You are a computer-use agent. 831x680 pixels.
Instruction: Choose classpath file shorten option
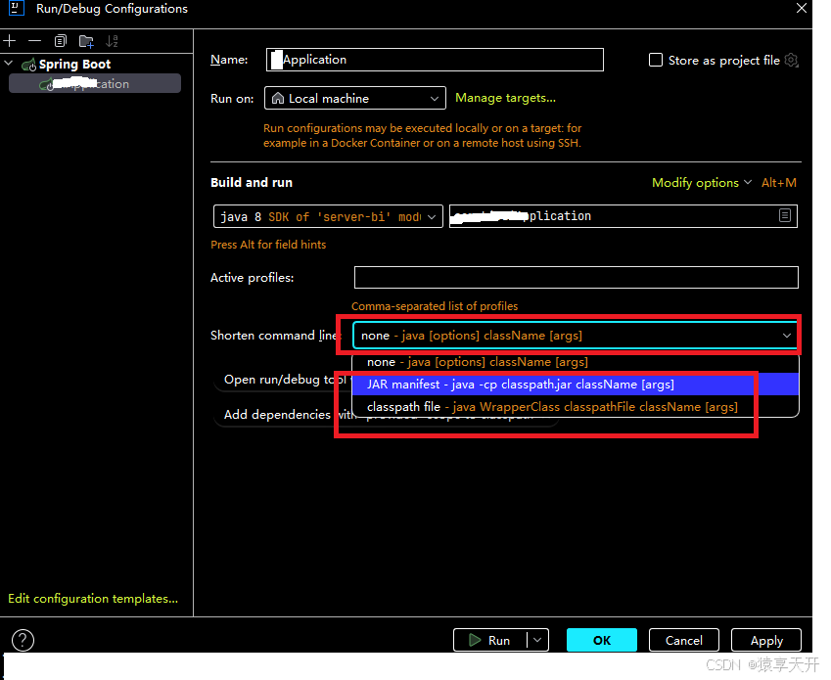click(575, 407)
